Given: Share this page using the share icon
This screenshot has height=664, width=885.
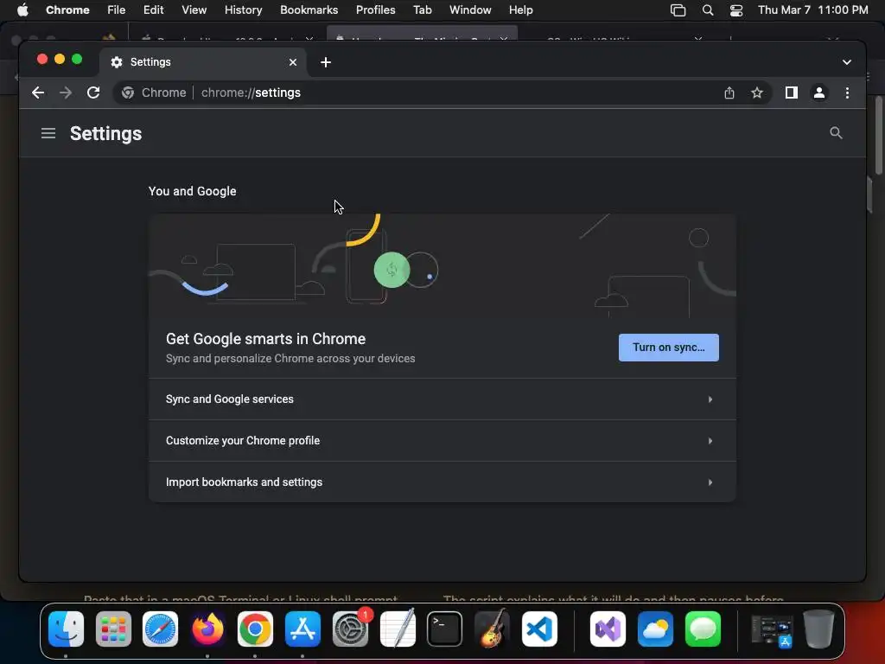Looking at the screenshot, I should pos(729,93).
